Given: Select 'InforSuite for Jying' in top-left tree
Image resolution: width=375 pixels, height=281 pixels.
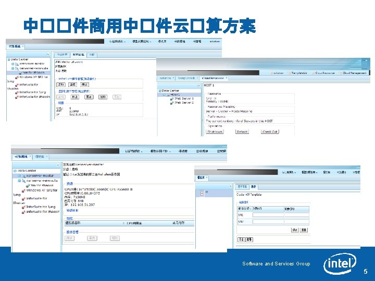Looking at the screenshot, I should coord(32,92).
